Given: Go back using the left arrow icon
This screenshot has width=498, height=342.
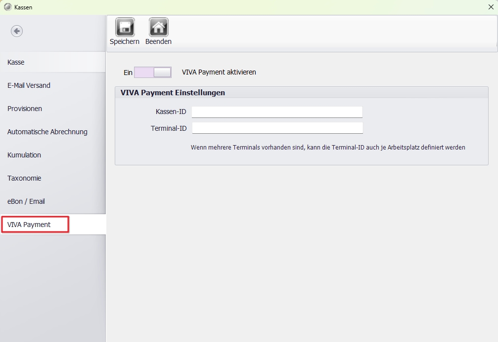Looking at the screenshot, I should point(17,31).
